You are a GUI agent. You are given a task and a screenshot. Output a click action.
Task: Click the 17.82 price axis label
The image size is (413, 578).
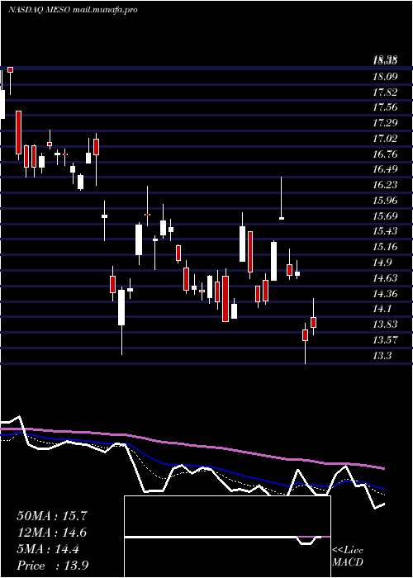tap(386, 92)
